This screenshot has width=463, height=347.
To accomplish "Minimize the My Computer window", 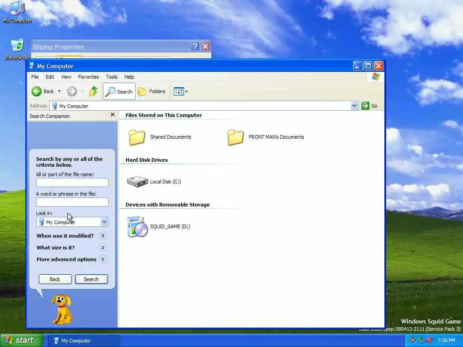I will (358, 66).
